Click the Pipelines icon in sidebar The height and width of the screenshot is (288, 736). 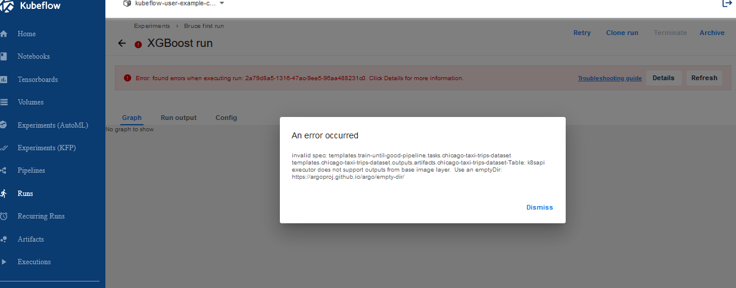(x=3, y=170)
